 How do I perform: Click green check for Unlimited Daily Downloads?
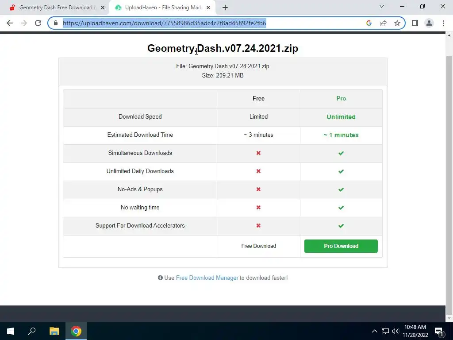click(x=341, y=171)
